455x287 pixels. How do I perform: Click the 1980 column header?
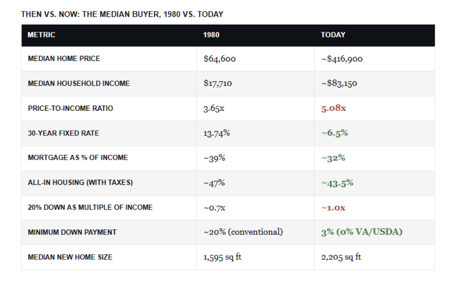(x=211, y=35)
